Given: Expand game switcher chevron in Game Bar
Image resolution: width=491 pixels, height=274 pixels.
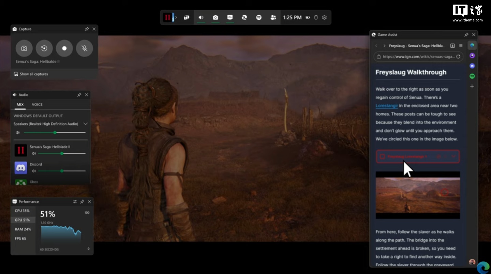Looking at the screenshot, I should coord(176,17).
